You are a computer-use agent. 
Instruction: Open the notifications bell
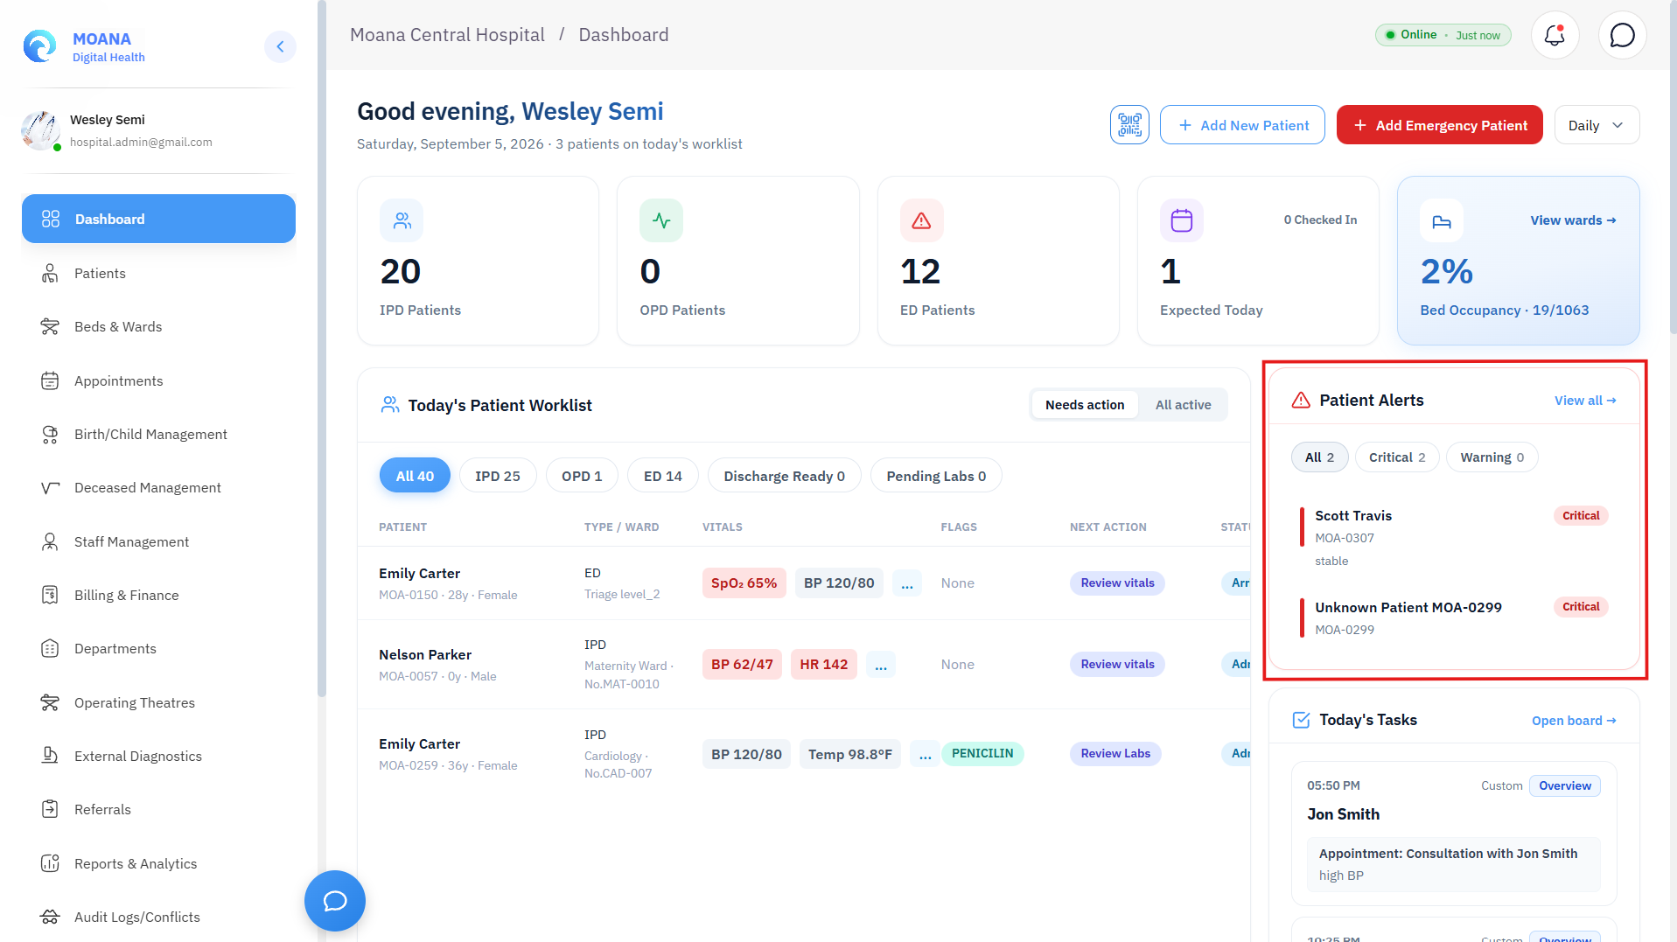(x=1555, y=35)
